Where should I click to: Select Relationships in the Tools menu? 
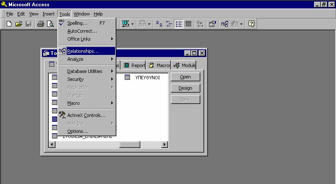pyautogui.click(x=87, y=51)
